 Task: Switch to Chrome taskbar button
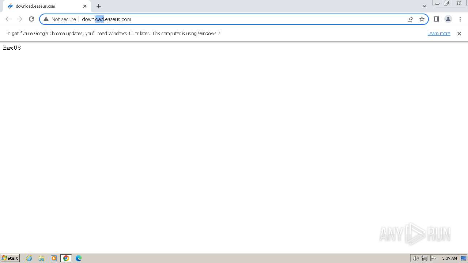66,258
